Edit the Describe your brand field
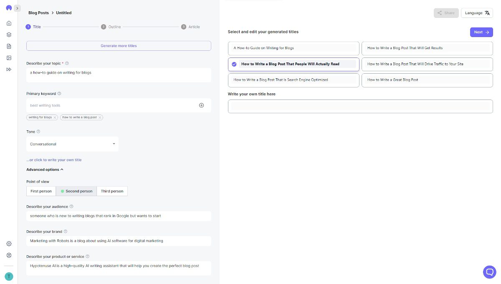Image resolution: width=501 pixels, height=284 pixels. coord(119,241)
